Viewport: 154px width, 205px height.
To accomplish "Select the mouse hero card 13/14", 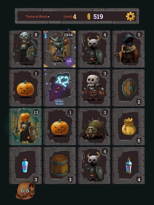I will point(60,49).
